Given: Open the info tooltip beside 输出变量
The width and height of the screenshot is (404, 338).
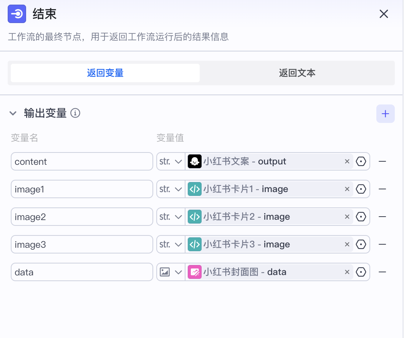Looking at the screenshot, I should tap(76, 113).
